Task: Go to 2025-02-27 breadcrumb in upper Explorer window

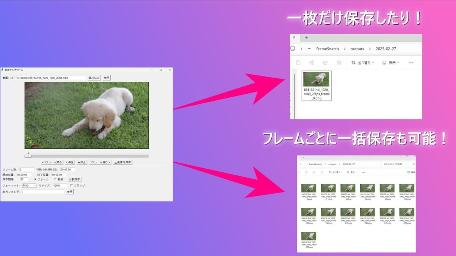Action: 386,49
